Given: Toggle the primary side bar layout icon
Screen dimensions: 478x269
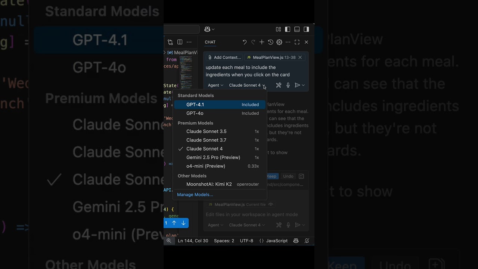Looking at the screenshot, I should coord(288,30).
